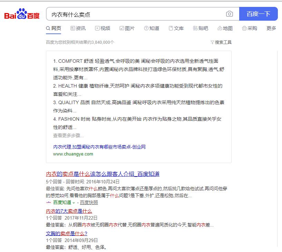Open 百度知道 source link
The width and height of the screenshot is (282, 252).
62,202
